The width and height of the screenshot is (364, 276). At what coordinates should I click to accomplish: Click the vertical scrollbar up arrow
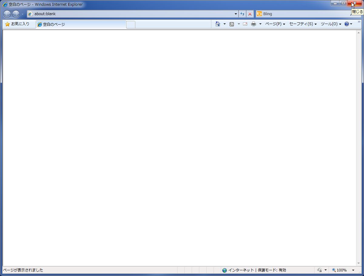[359, 32]
